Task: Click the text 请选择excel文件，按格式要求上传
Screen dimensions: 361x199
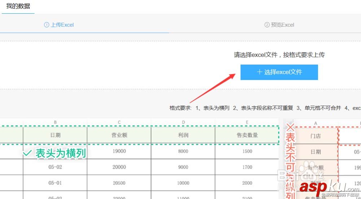Action: [x=279, y=55]
